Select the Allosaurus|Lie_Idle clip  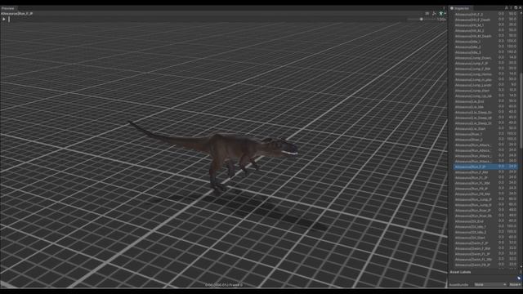pos(485,107)
